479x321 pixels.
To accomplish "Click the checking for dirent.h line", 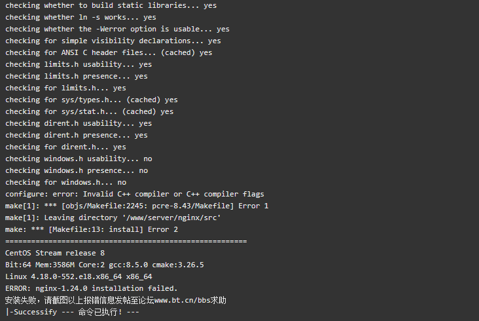I will 65,147.
